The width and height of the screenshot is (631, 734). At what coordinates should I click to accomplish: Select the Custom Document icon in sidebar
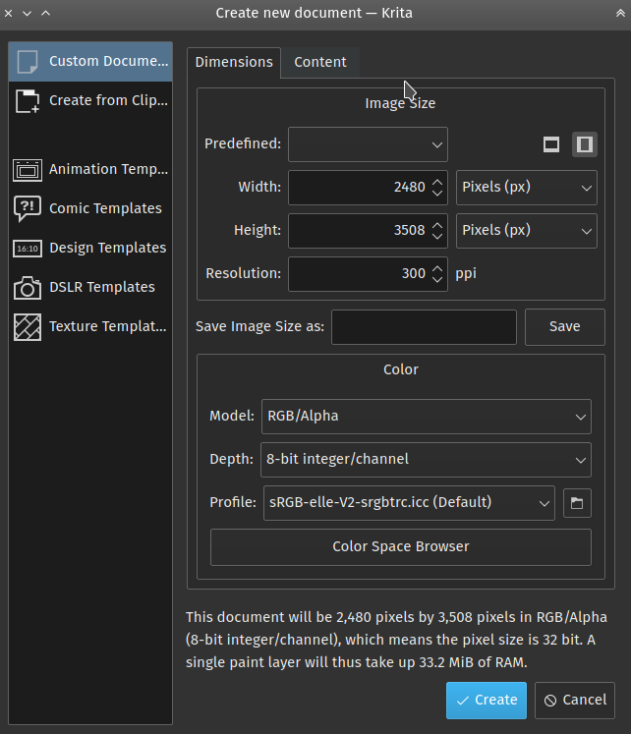pyautogui.click(x=28, y=61)
